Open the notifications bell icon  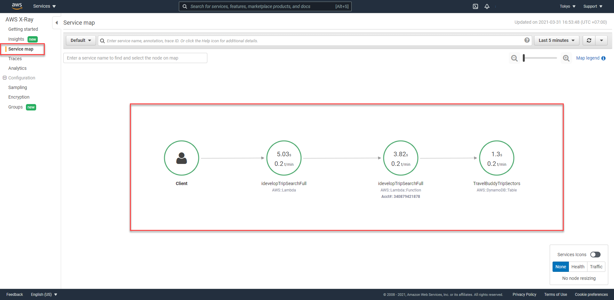(487, 6)
